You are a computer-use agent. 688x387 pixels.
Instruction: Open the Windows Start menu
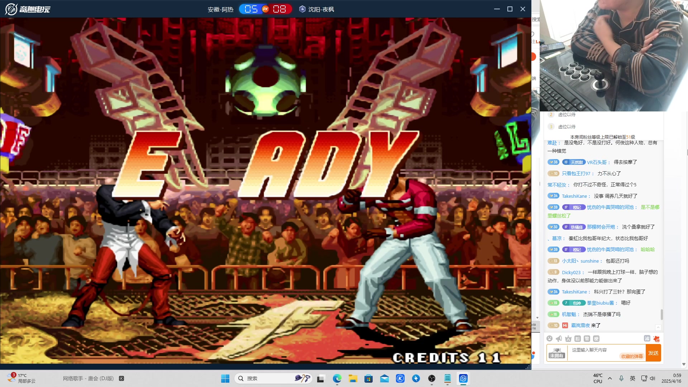pos(225,378)
